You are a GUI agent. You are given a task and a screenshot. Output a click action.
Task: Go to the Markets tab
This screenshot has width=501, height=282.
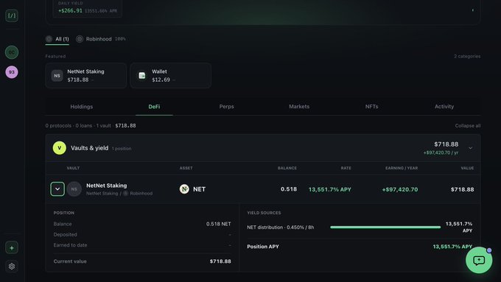click(299, 107)
